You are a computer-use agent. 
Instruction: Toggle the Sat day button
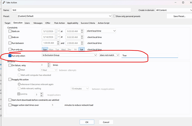tap(82, 50)
